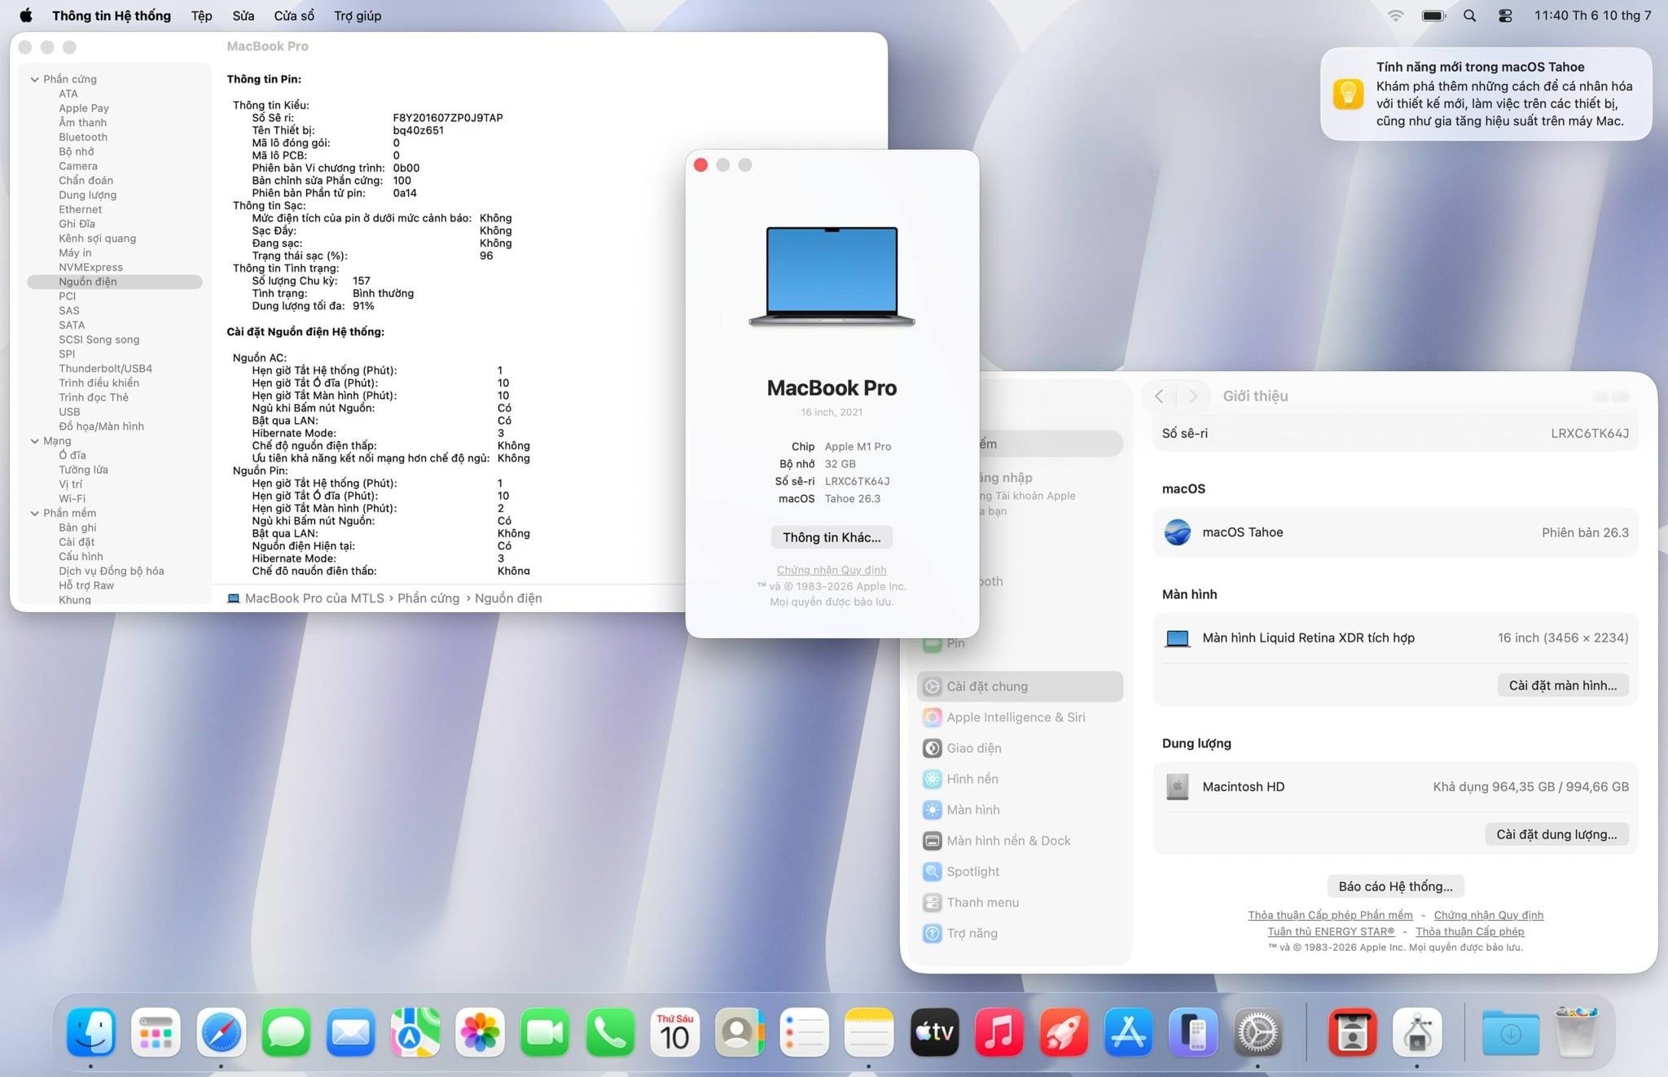Open Trợ năng in System Settings sidebar
This screenshot has height=1077, width=1668.
[x=1020, y=934]
